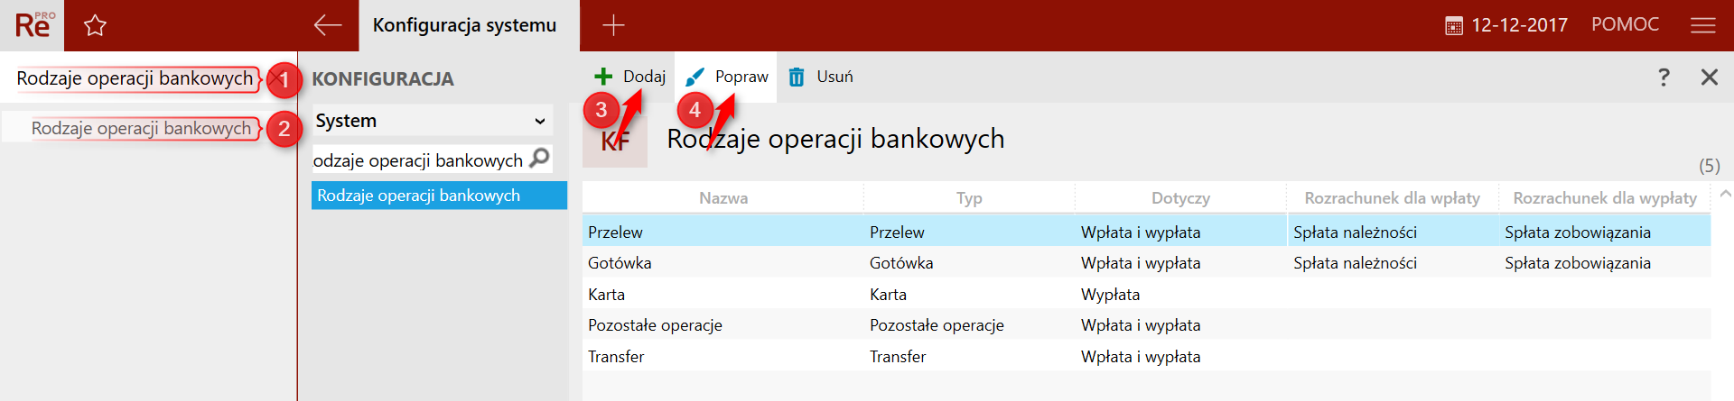
Task: Select the Karta row name
Action: (606, 295)
